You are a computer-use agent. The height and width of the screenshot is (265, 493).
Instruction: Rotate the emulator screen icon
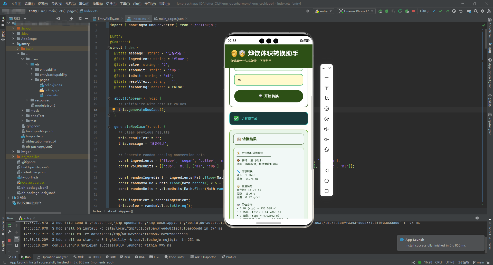327,150
